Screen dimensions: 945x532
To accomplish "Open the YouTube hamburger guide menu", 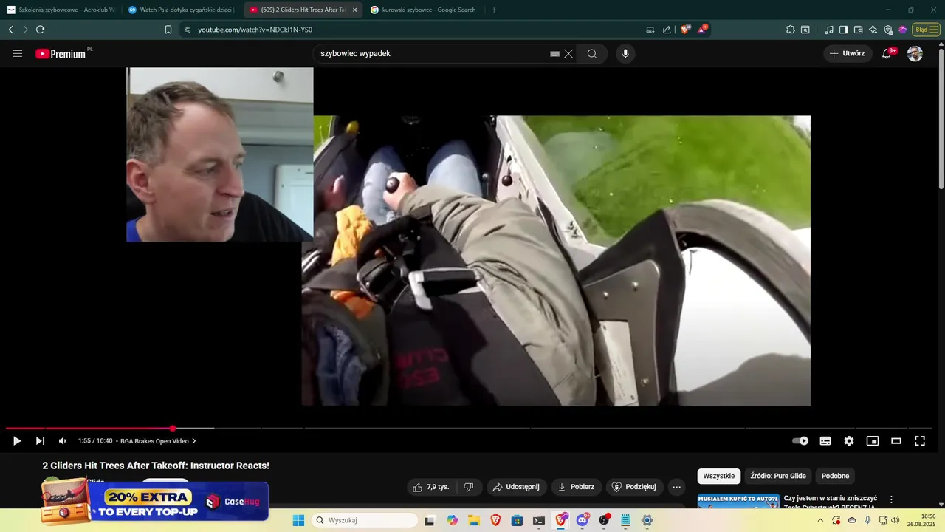I will (18, 53).
